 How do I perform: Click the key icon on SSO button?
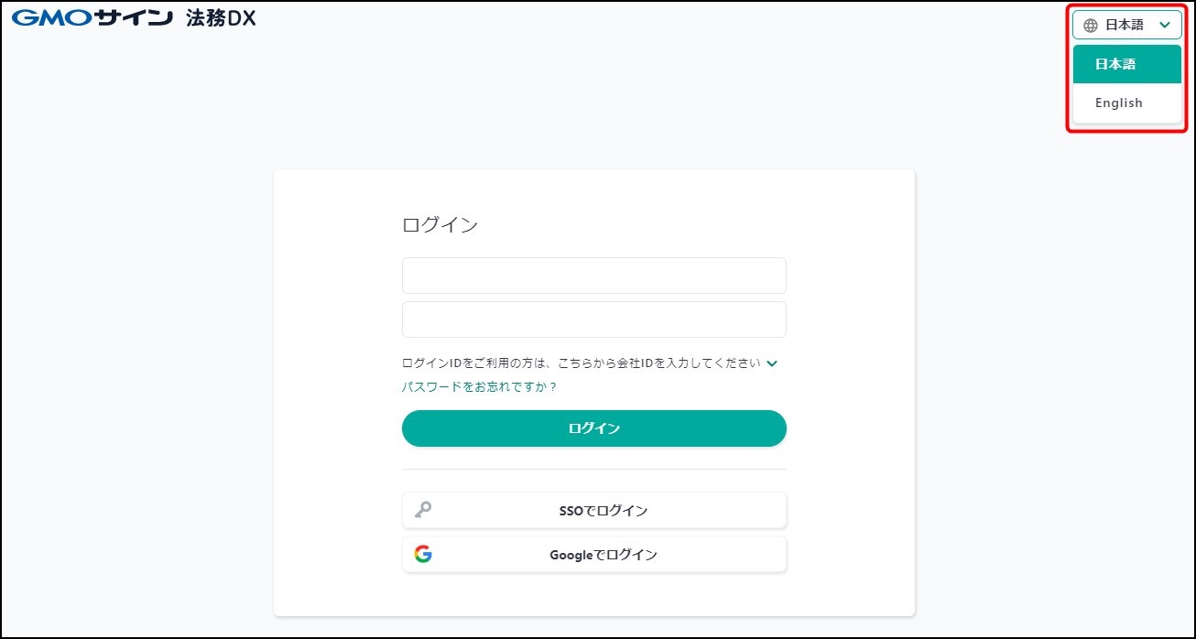[422, 511]
